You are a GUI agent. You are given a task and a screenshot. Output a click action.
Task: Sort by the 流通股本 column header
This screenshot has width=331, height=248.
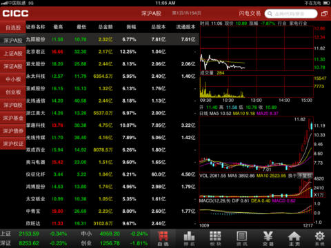tap(185, 27)
